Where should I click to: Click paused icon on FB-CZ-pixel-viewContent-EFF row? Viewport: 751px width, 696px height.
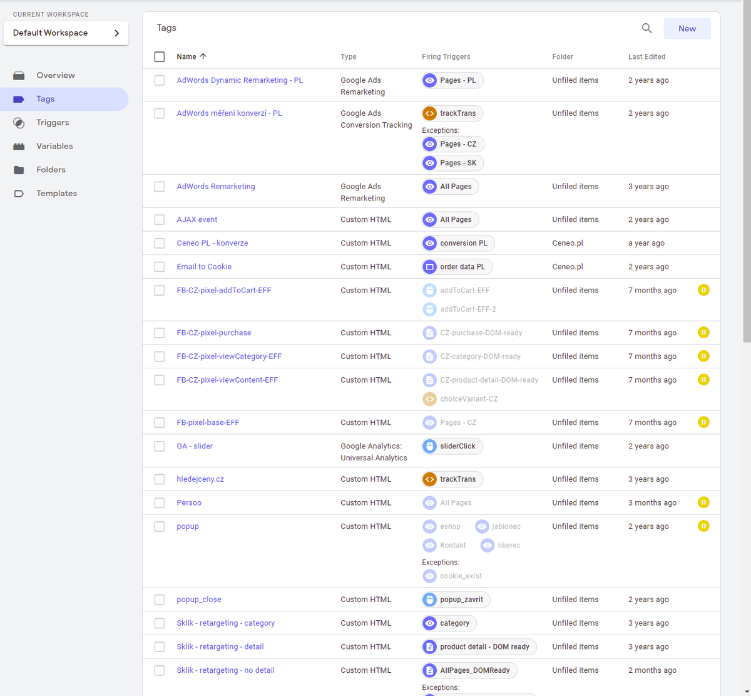tap(703, 380)
